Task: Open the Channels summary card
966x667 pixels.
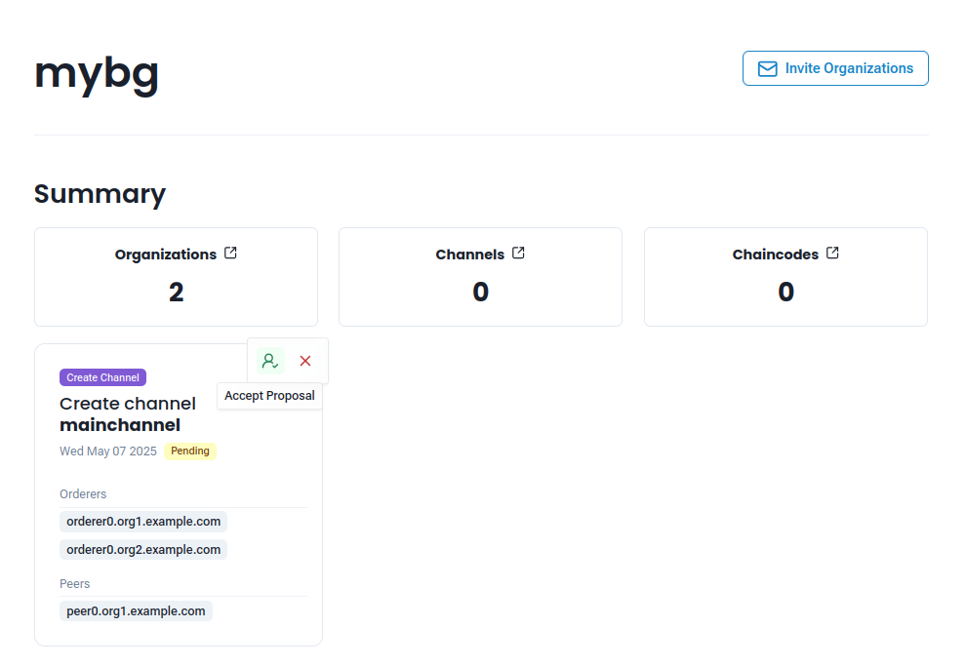Action: (480, 277)
